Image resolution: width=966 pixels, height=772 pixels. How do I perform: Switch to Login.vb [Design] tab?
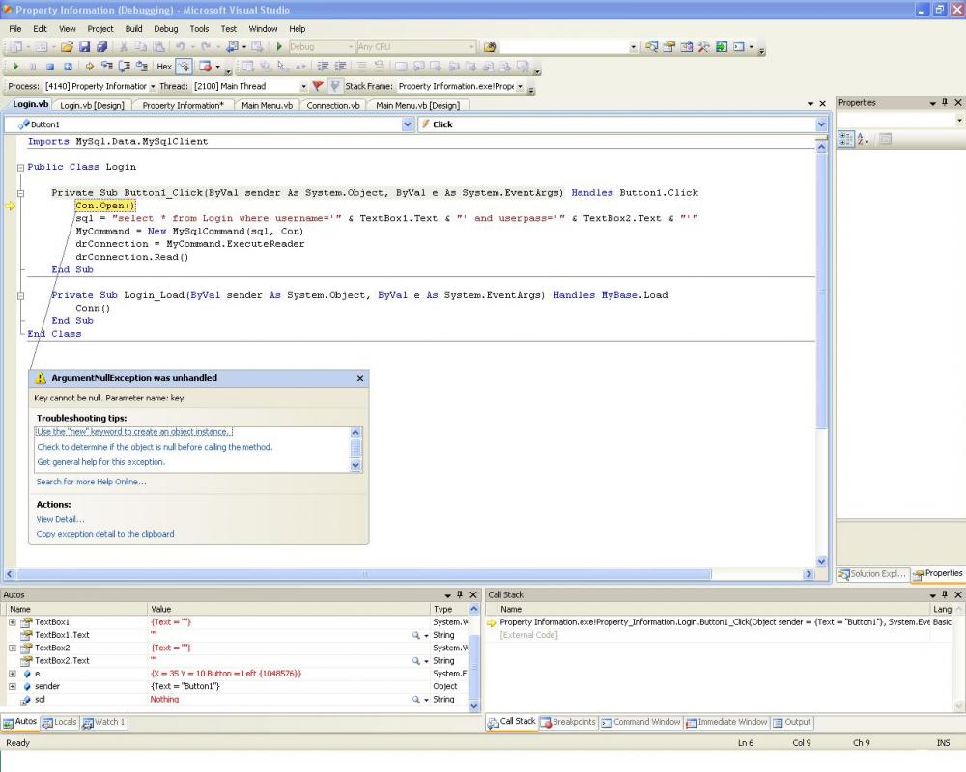(92, 106)
